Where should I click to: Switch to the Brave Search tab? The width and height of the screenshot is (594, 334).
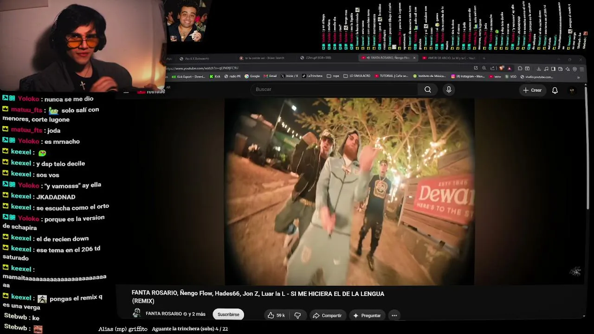pyautogui.click(x=265, y=58)
